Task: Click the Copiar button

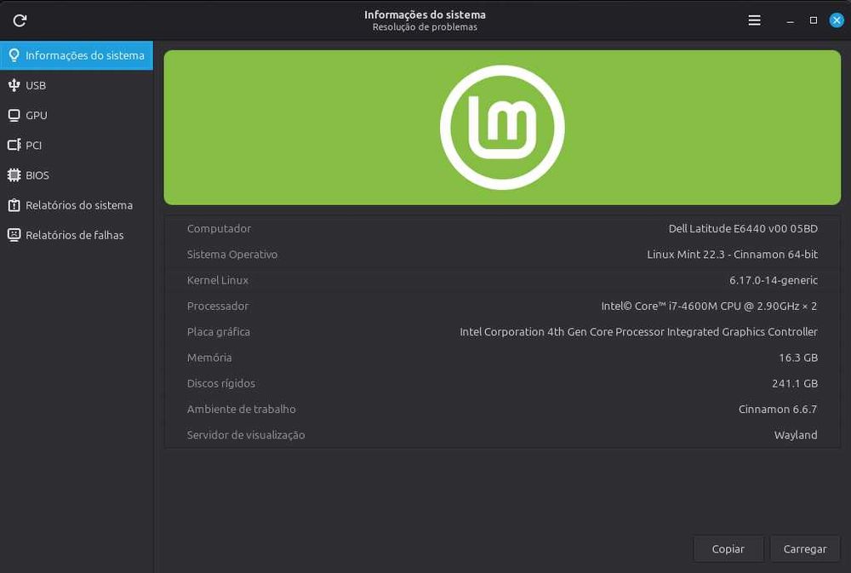Action: (728, 548)
